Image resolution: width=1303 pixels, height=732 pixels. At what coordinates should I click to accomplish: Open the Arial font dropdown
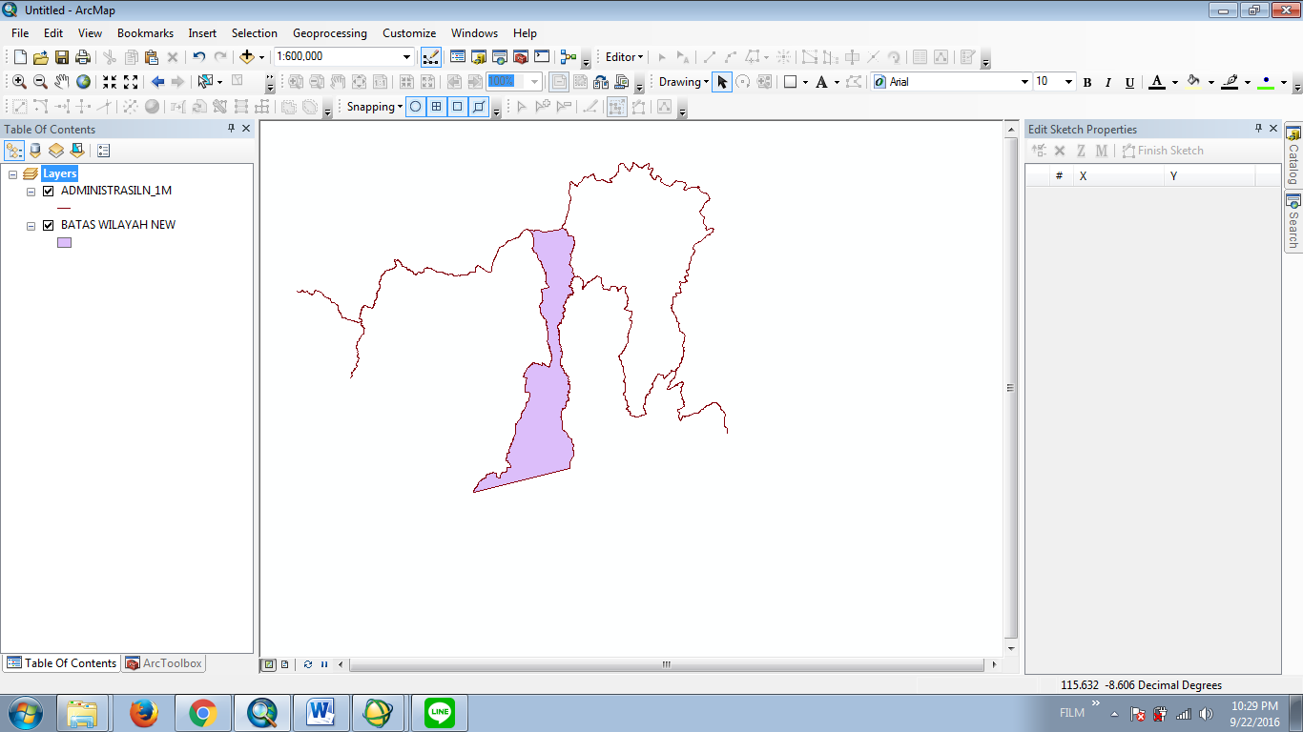[x=1024, y=82]
